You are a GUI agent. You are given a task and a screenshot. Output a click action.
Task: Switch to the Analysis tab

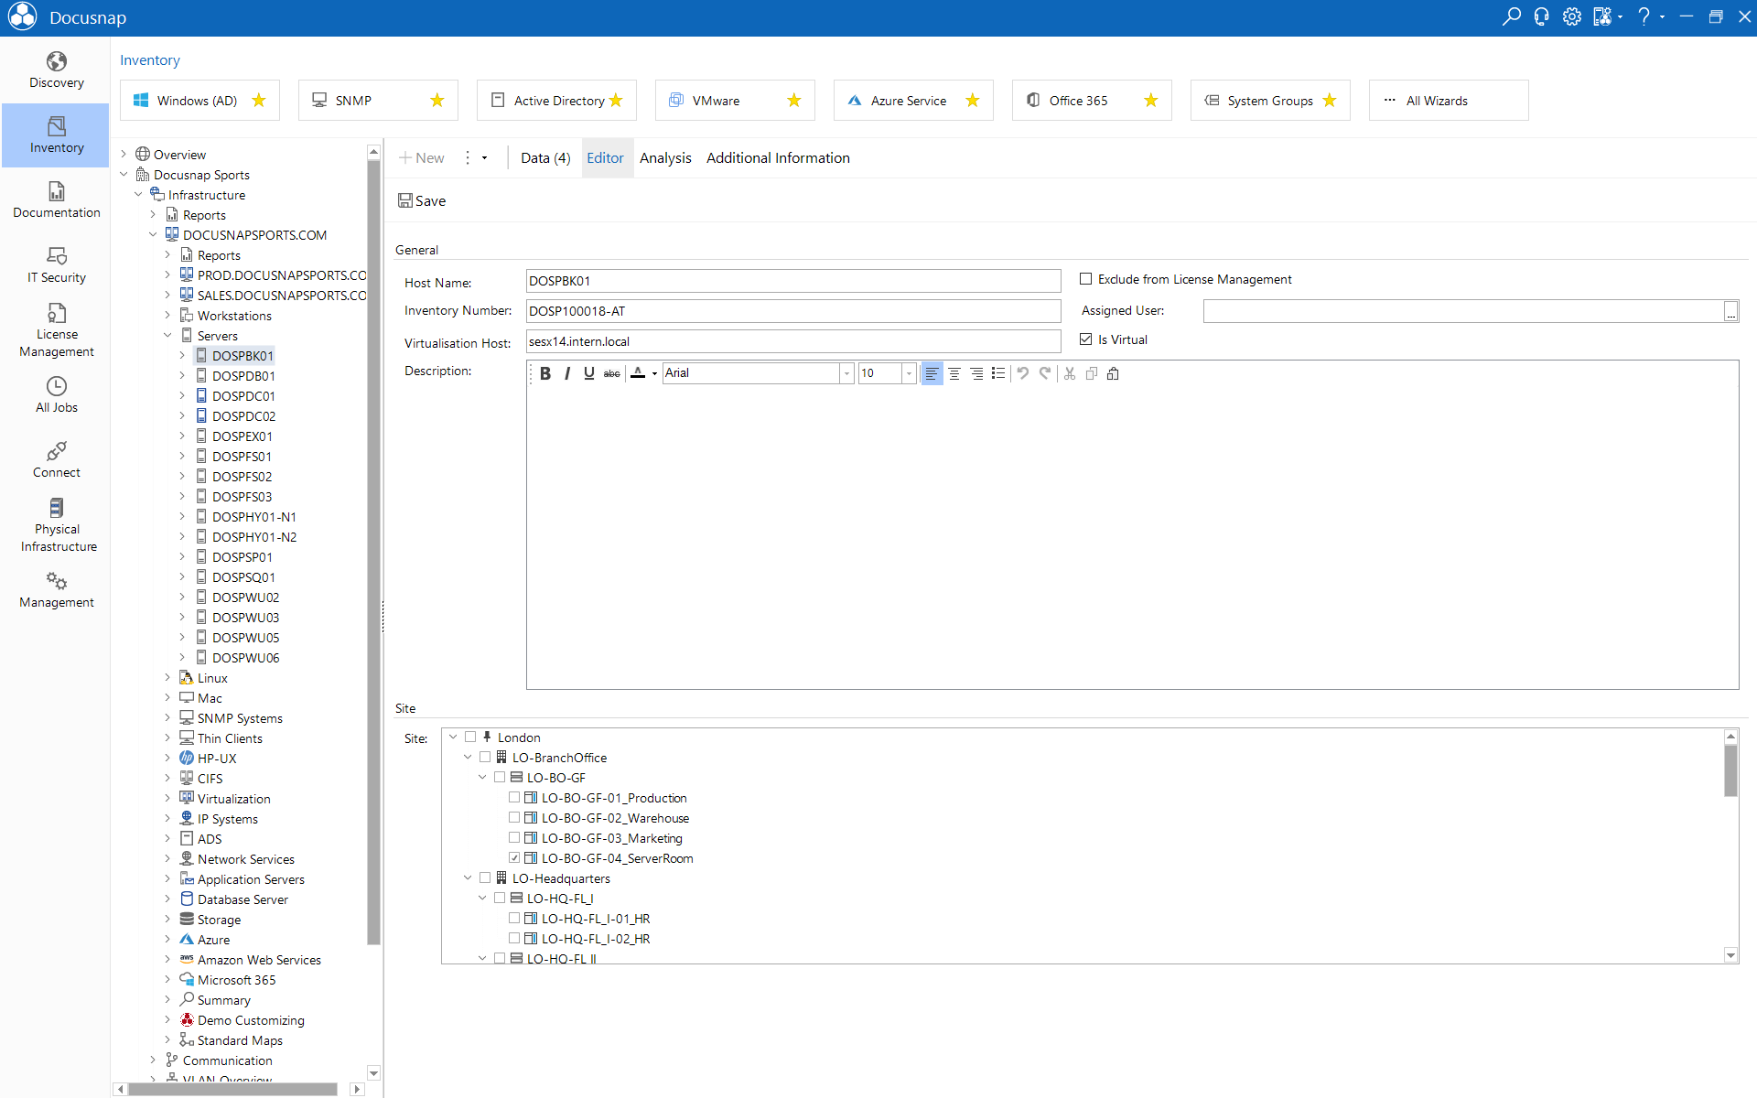tap(665, 158)
